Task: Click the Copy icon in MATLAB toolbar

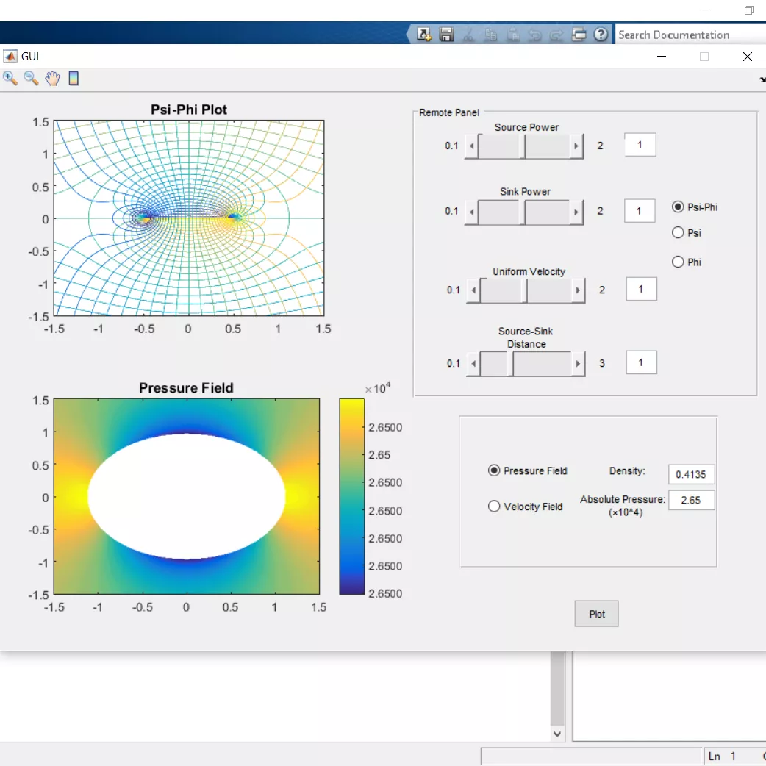Action: [491, 35]
